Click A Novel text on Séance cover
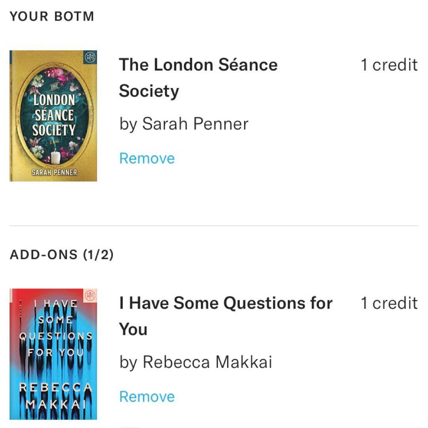Screen dimensions: 428x428 [53, 141]
